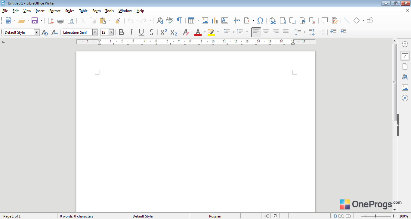Print the document with the printer icon
The height and width of the screenshot is (219, 411).
tap(60, 20)
